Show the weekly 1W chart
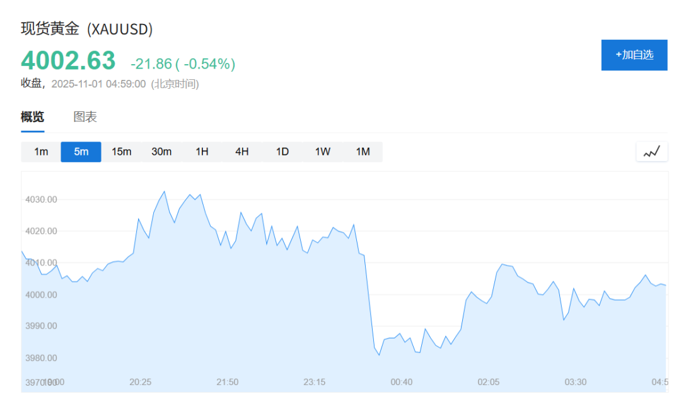Viewport: 681px width, 402px height. (x=322, y=152)
